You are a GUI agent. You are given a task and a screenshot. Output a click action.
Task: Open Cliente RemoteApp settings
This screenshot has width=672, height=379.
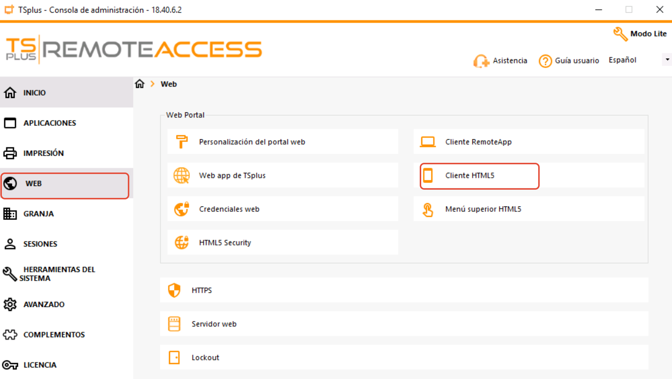coord(529,142)
